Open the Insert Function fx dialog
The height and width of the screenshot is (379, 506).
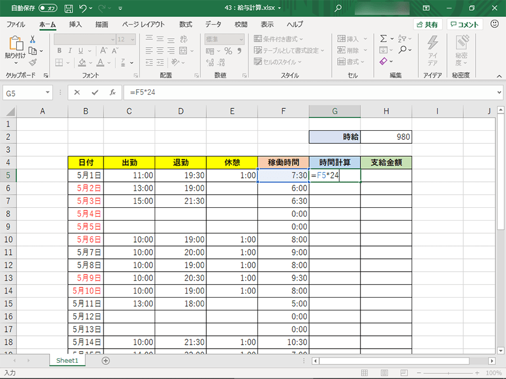(x=112, y=93)
